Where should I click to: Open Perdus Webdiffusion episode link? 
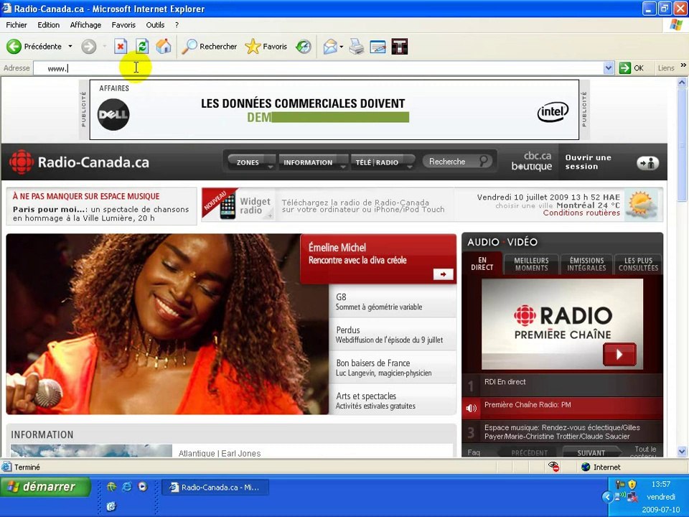click(393, 334)
